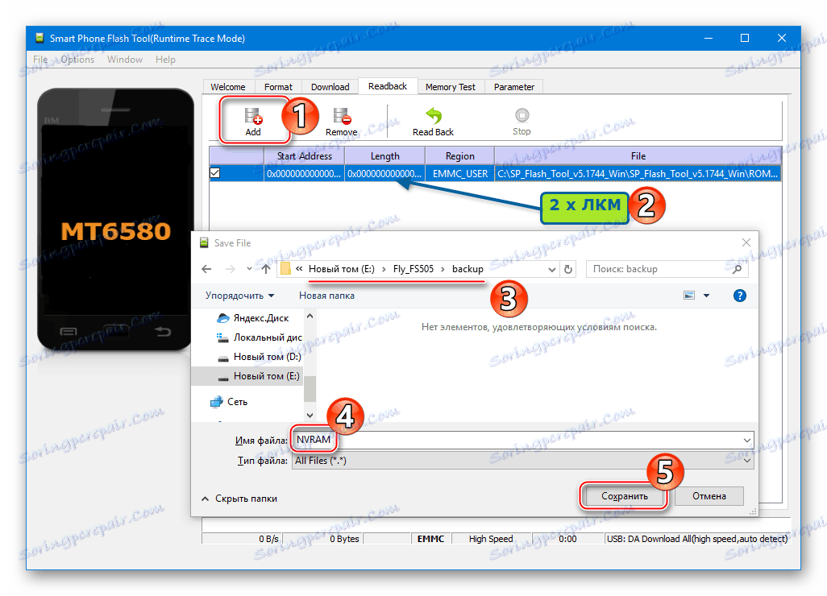The width and height of the screenshot is (827, 596).
Task: Select the EMMC_USER region cell
Action: (x=460, y=173)
